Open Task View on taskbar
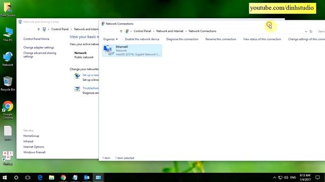 [x=27, y=177]
